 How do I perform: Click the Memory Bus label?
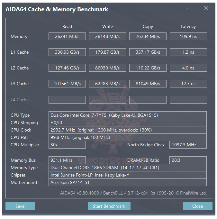click(23, 160)
